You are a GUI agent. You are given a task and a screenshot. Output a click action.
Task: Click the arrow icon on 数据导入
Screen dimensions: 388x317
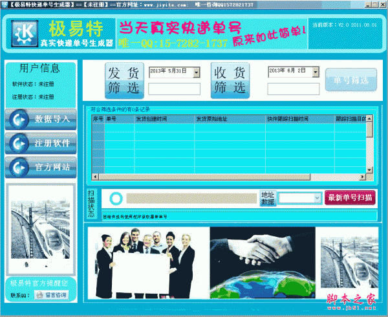(x=19, y=120)
